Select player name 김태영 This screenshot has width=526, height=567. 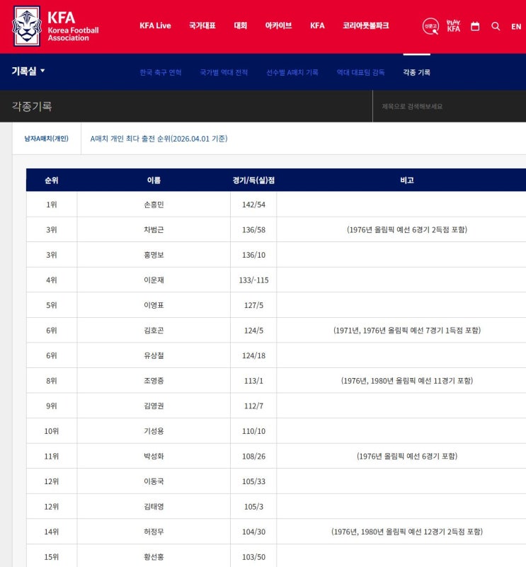(154, 507)
